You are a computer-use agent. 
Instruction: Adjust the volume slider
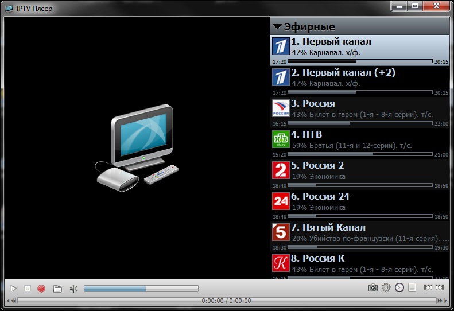tap(141, 289)
